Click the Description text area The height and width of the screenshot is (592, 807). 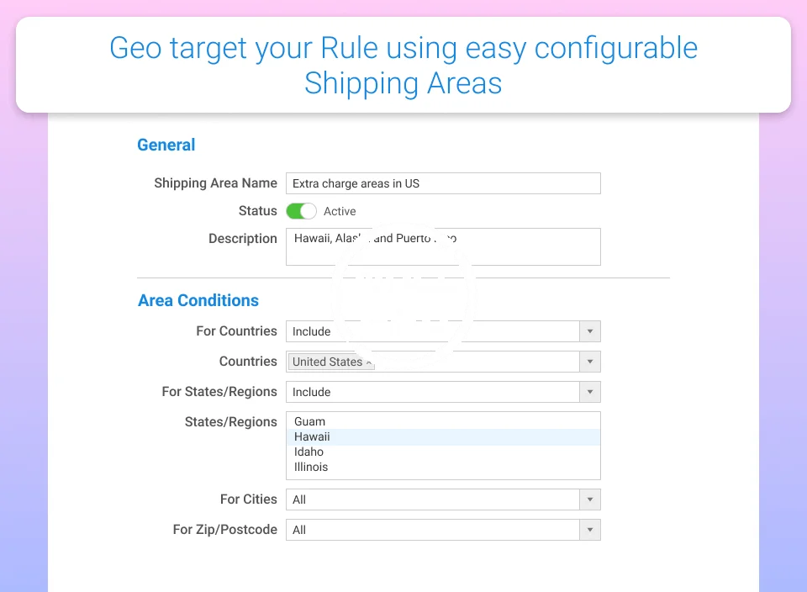pos(443,246)
